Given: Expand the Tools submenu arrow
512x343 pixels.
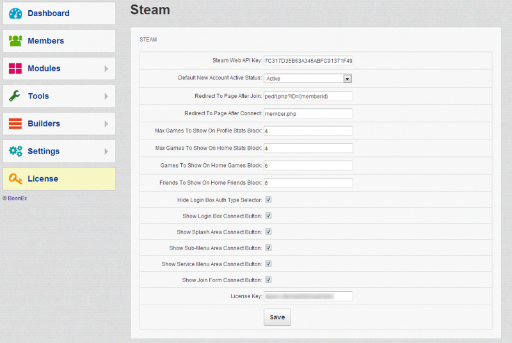Looking at the screenshot, I should pyautogui.click(x=106, y=96).
